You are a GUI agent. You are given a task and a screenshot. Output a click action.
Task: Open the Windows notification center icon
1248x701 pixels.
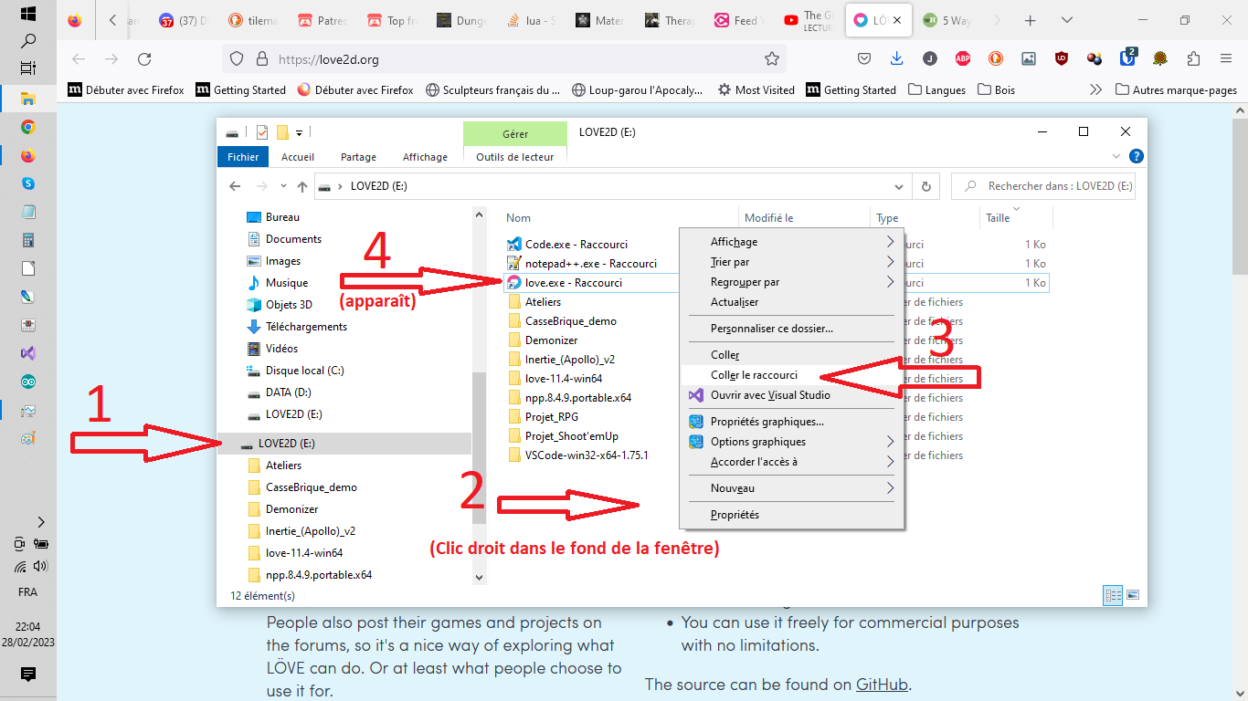coord(28,675)
